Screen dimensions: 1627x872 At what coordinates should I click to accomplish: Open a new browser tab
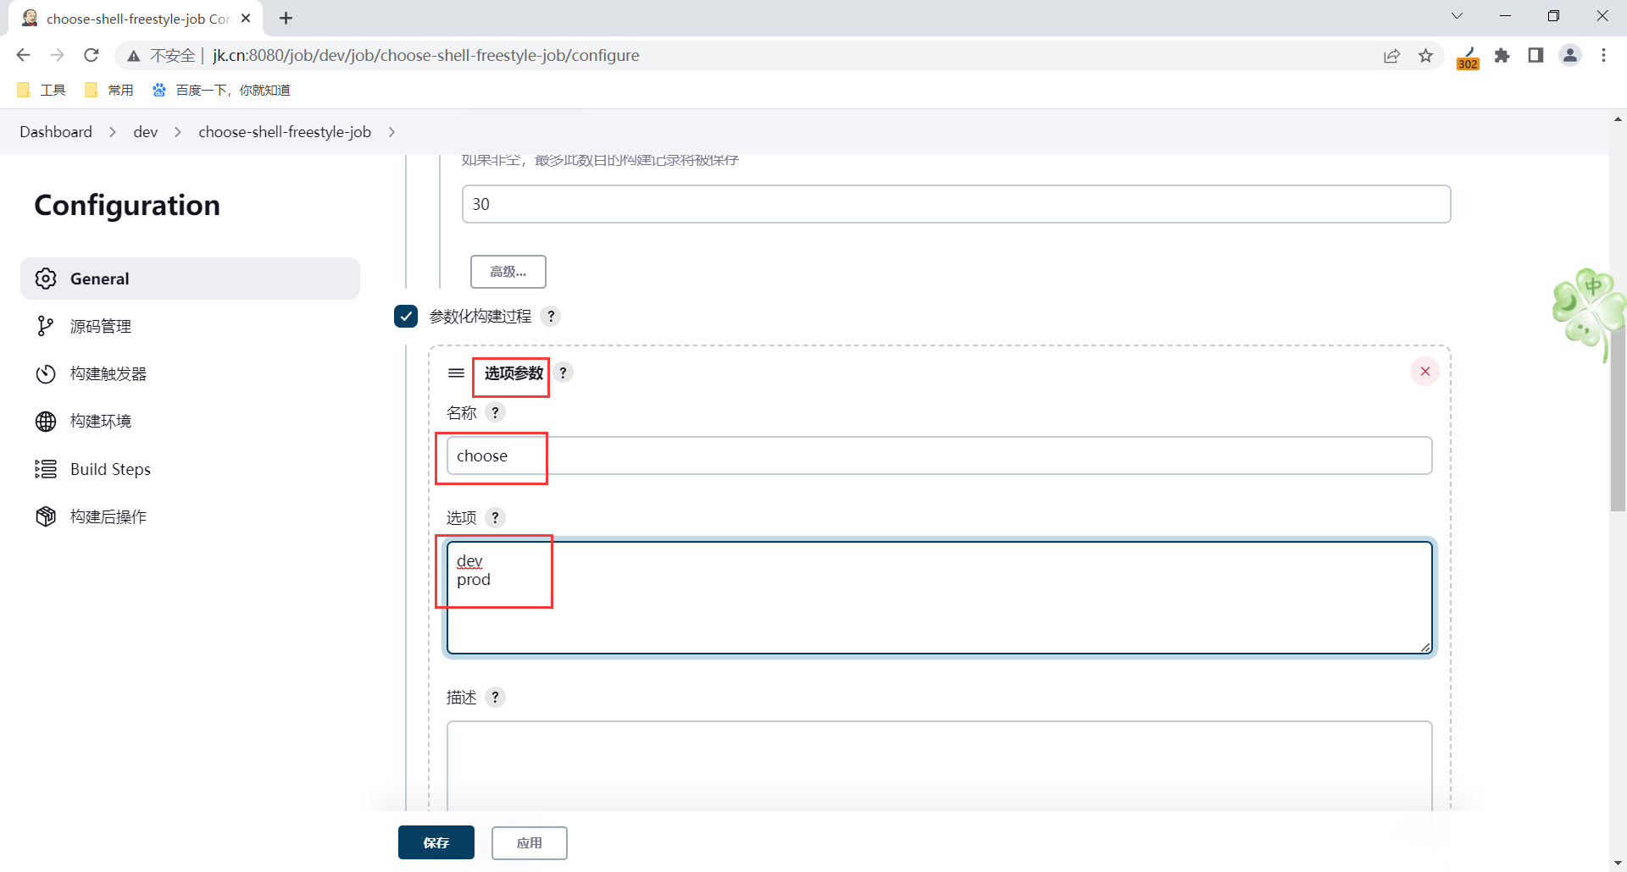point(286,18)
